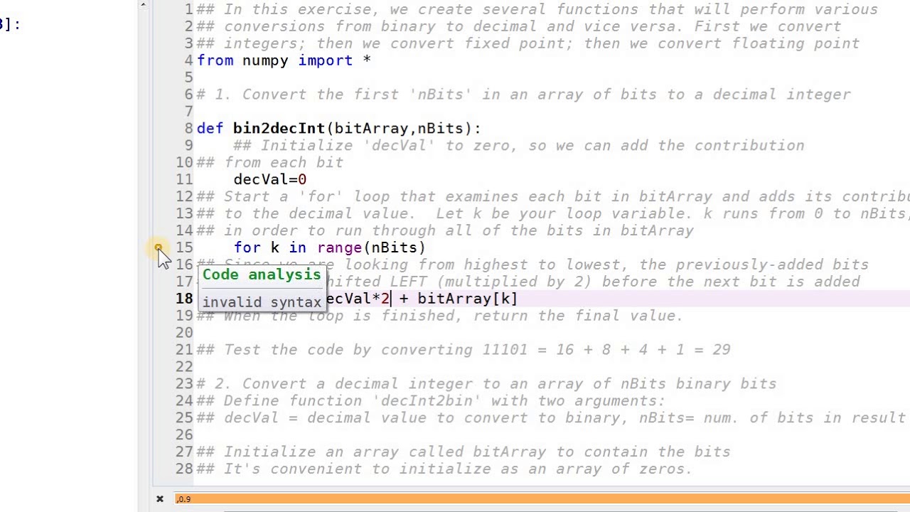Click line number 11 in the gutter
The height and width of the screenshot is (512, 910).
[184, 180]
